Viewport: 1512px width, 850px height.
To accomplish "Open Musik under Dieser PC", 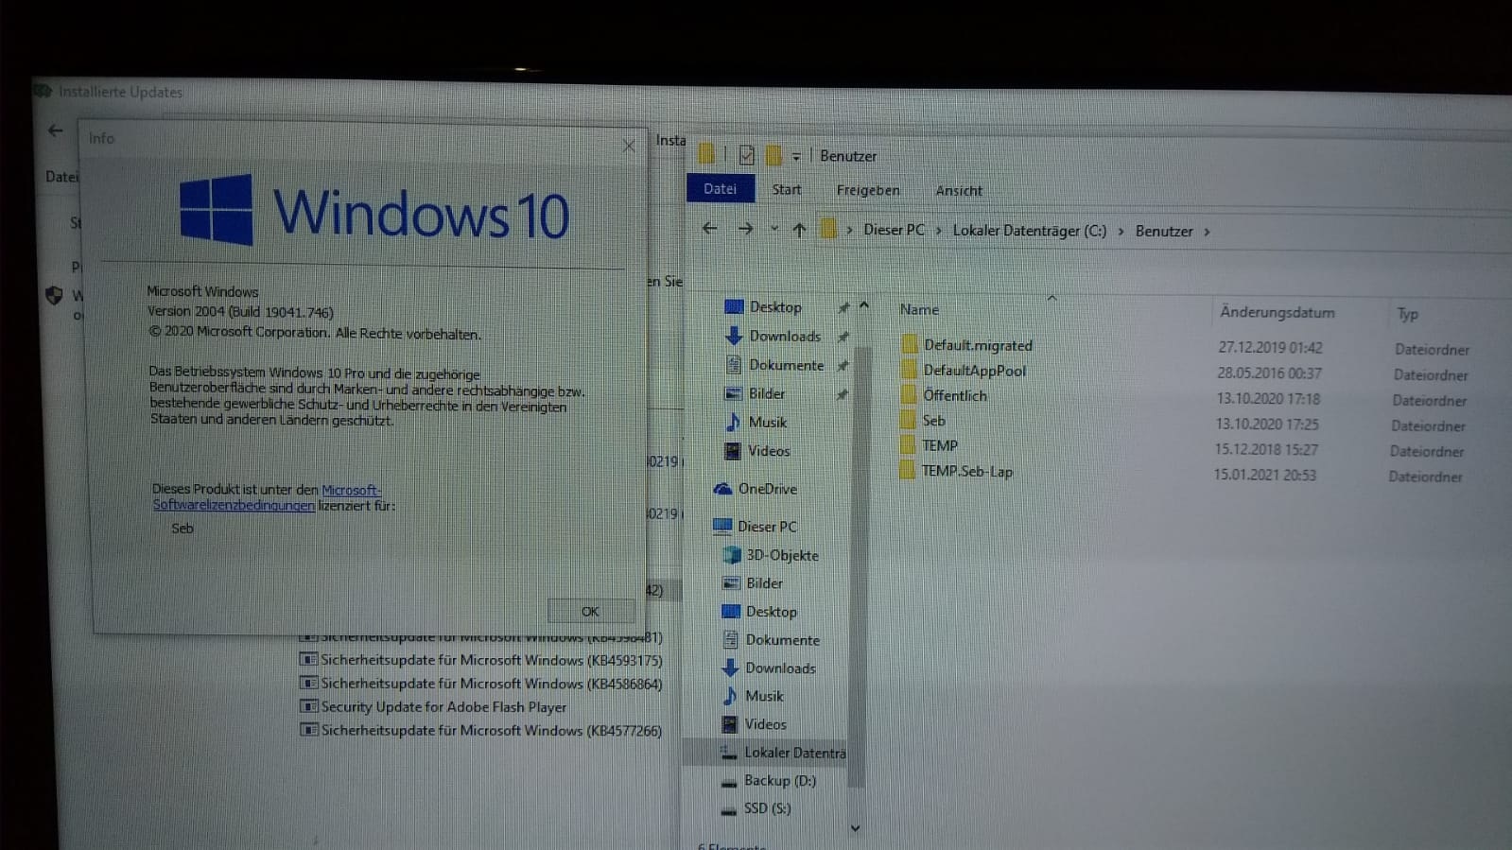I will point(763,696).
